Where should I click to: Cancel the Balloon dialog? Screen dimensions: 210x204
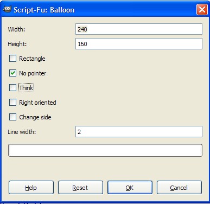click(179, 188)
